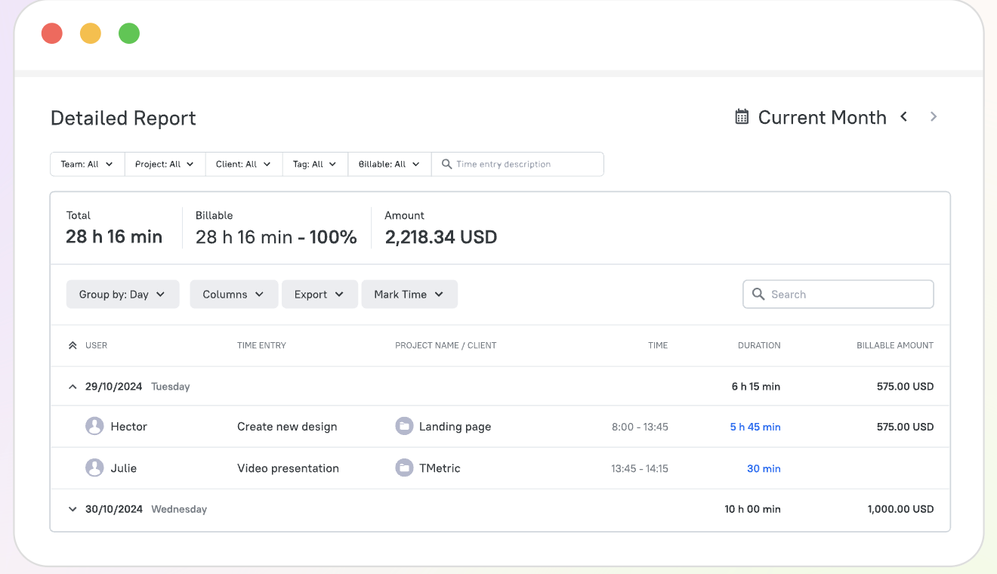Click the green maximize window button

coord(129,34)
